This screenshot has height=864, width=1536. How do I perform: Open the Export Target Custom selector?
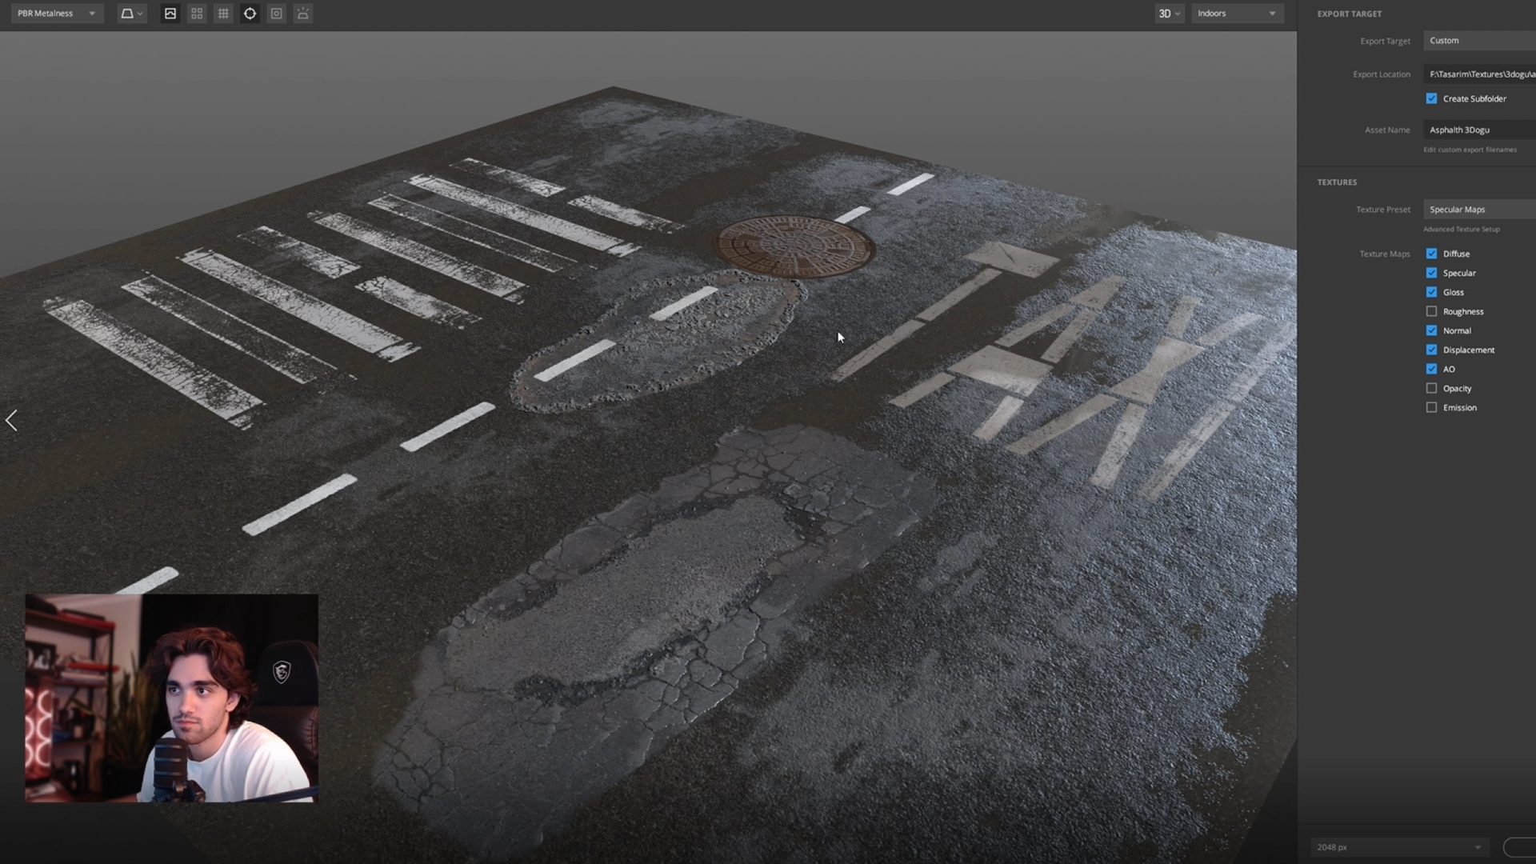1480,41
